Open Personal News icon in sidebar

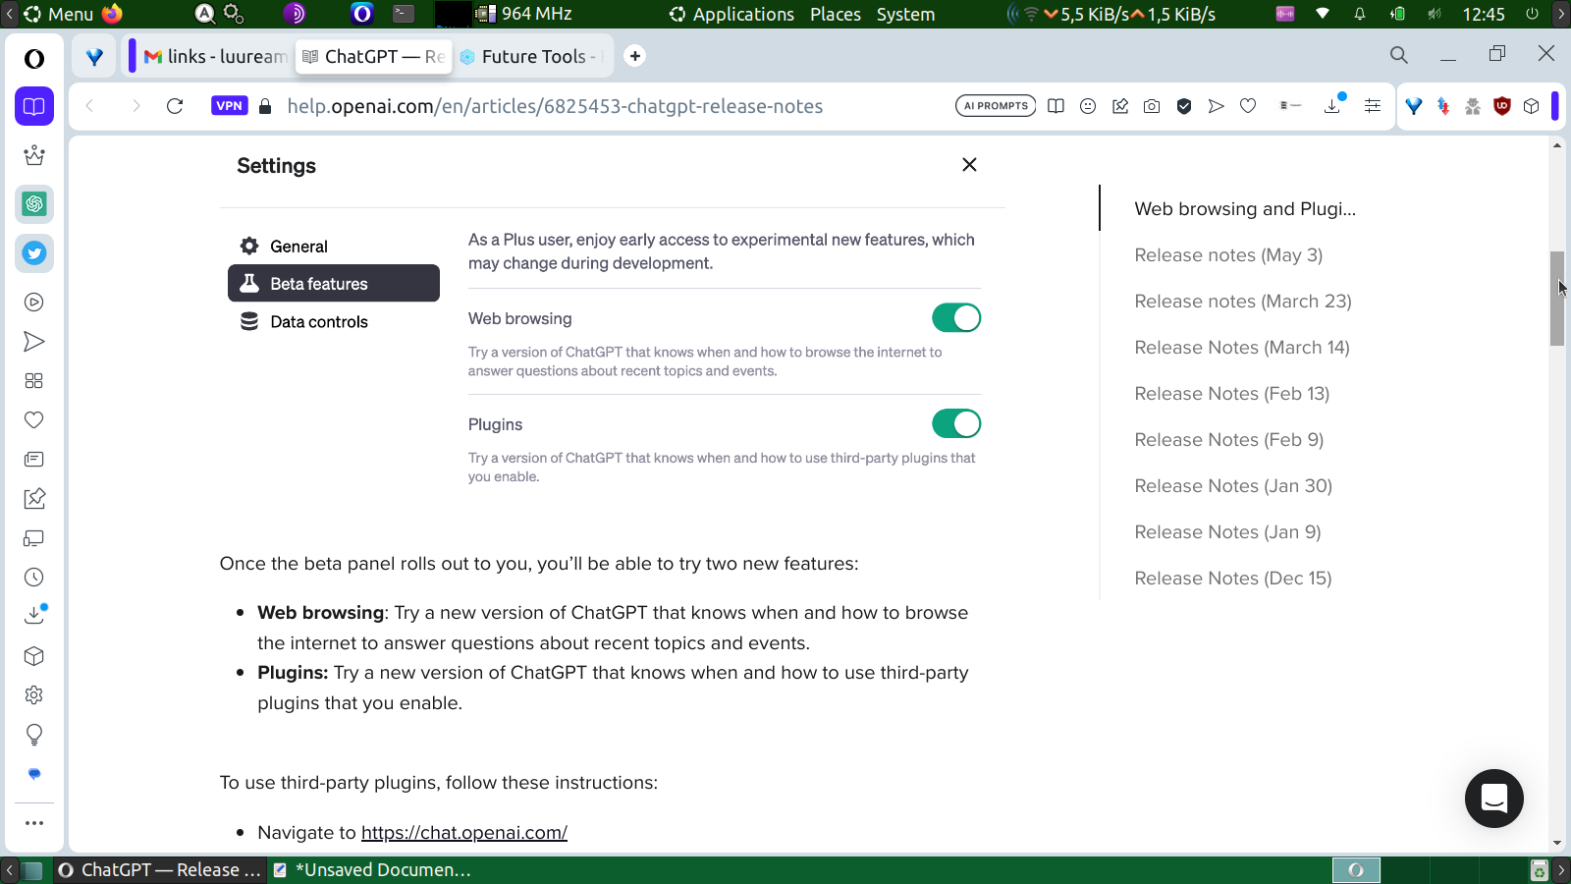pos(34,460)
